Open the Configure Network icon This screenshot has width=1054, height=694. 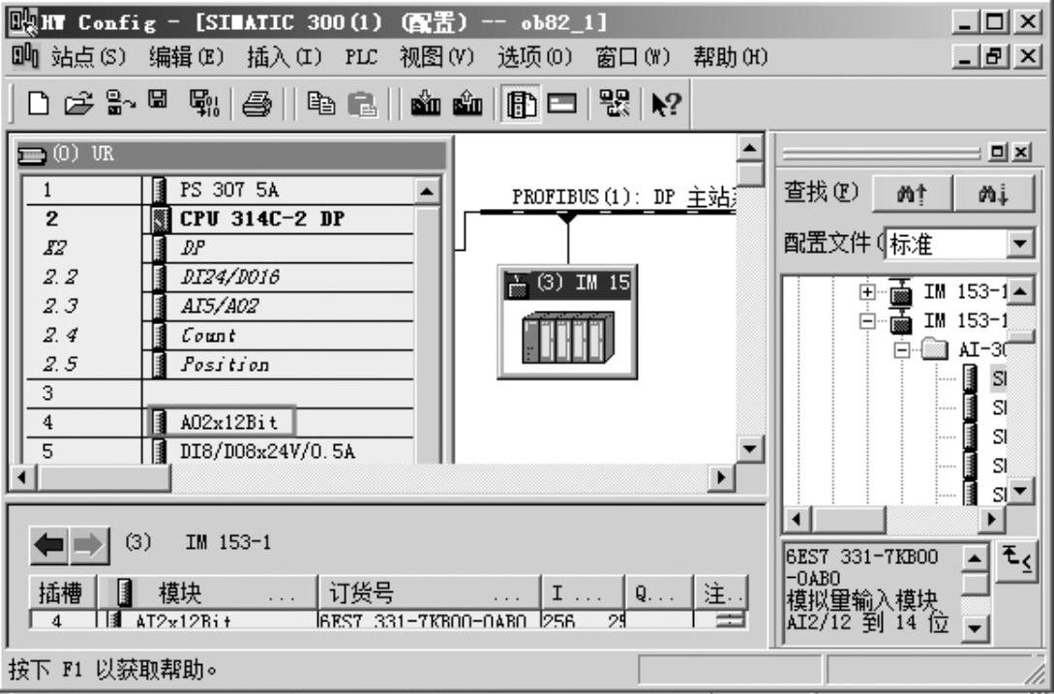click(614, 104)
